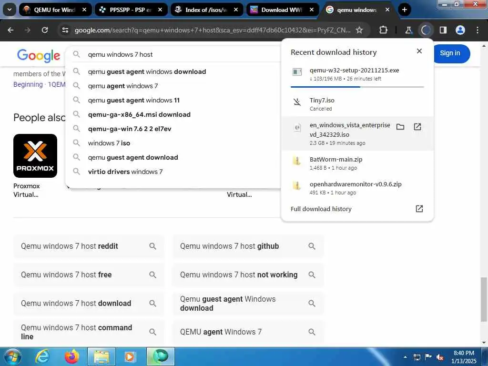Open the side panel icon
This screenshot has width=488, height=366.
click(443, 30)
